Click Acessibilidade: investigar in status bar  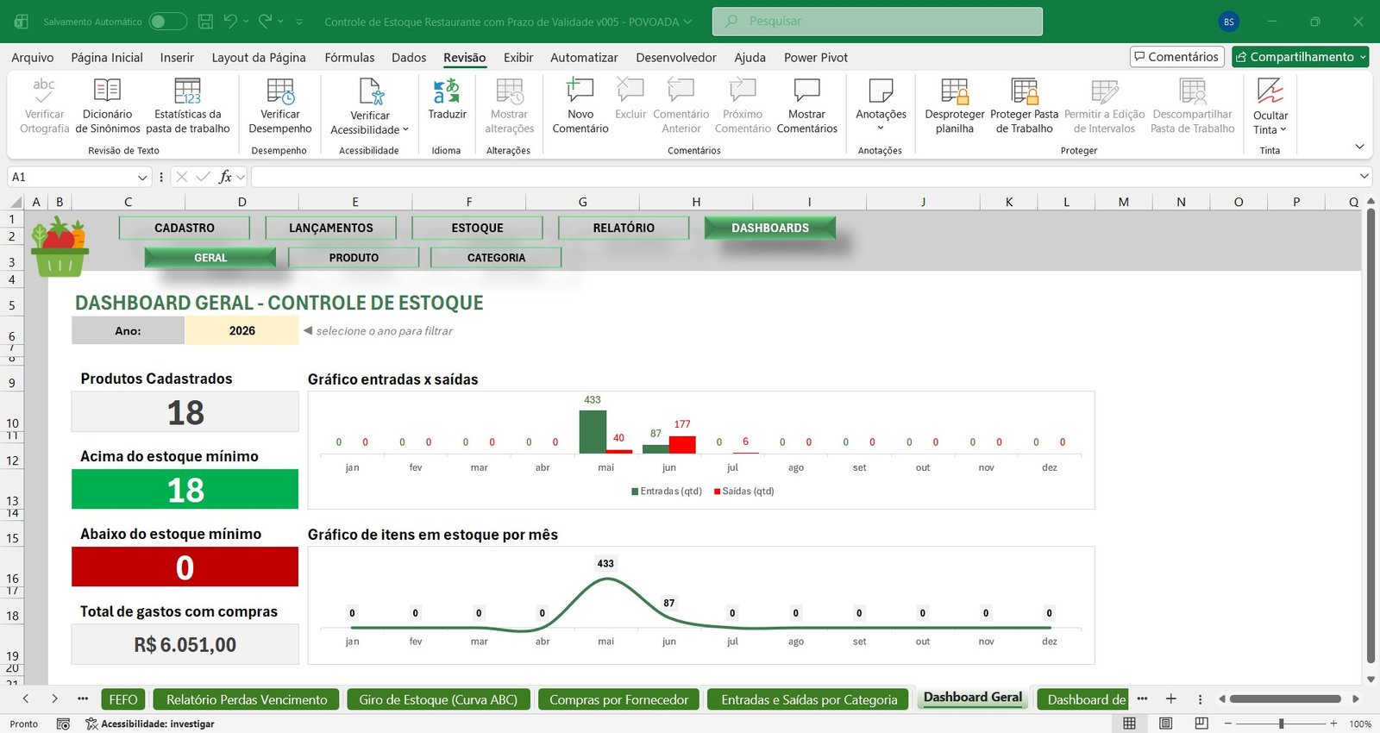[150, 724]
